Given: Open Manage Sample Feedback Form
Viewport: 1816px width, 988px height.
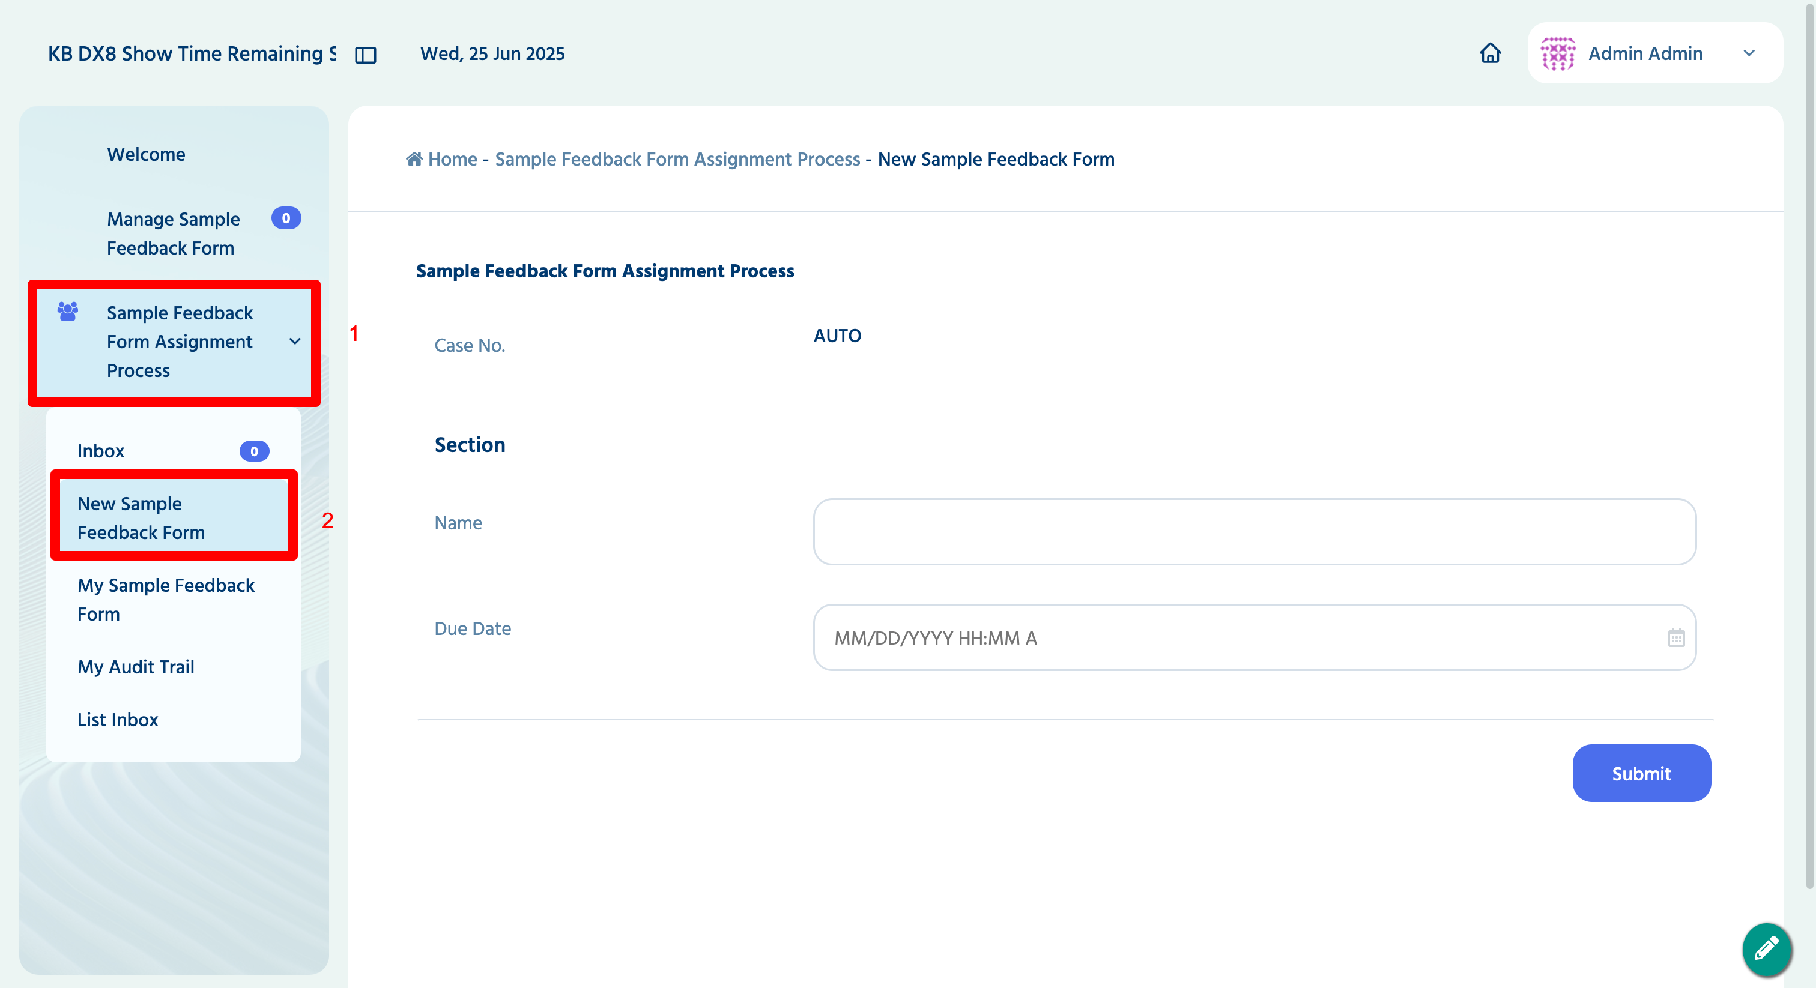Looking at the screenshot, I should pos(174,233).
